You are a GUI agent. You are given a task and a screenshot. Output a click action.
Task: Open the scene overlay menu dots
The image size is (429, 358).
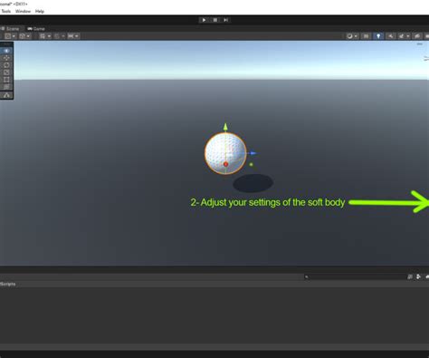point(420,44)
